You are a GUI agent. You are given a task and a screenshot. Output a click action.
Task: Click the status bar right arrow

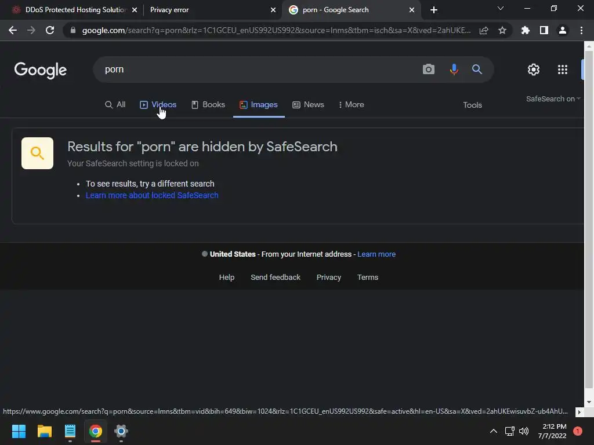point(579,412)
